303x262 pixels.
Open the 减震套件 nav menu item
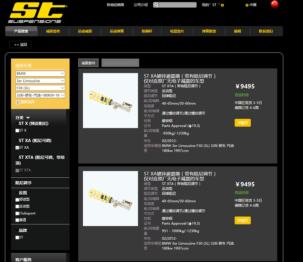(x=53, y=31)
